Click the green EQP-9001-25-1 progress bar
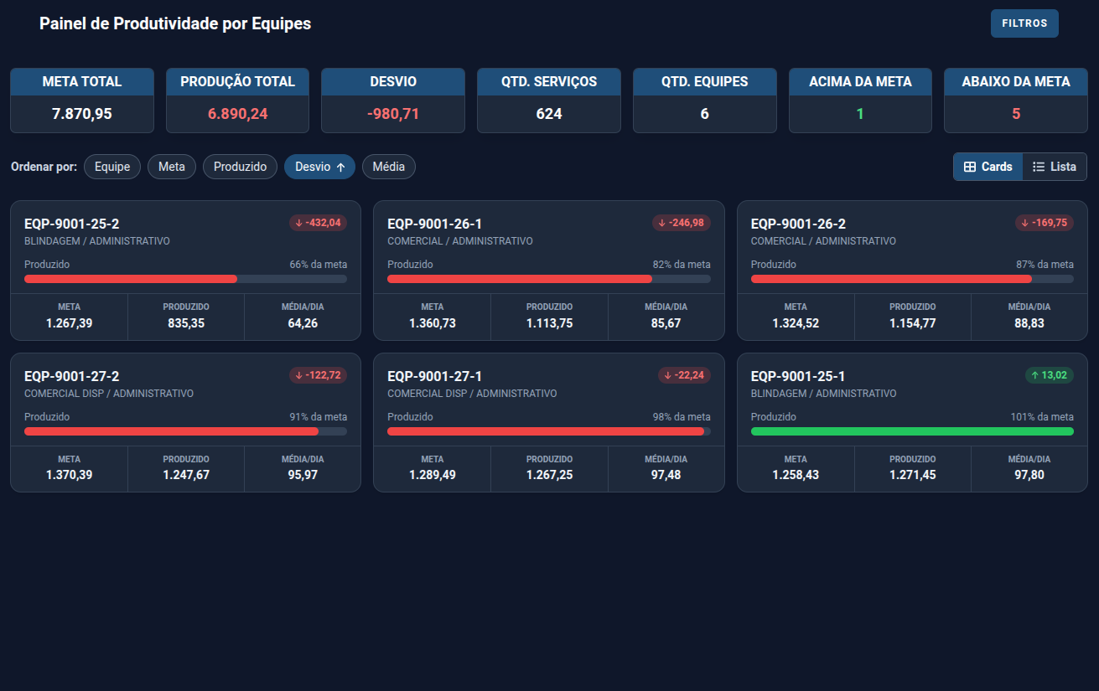This screenshot has width=1099, height=691. 912,431
